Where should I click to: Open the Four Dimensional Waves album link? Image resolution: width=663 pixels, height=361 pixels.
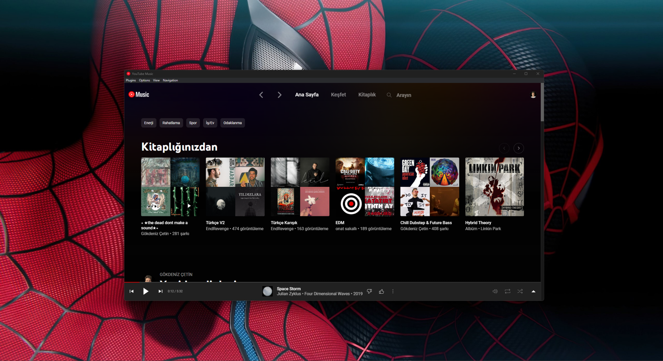pos(327,294)
